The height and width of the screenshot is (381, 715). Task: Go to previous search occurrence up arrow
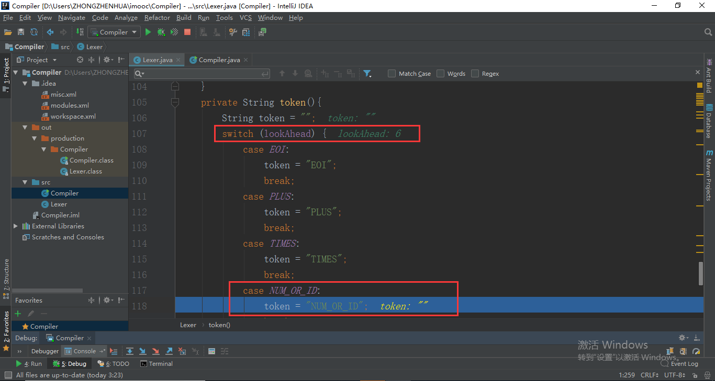282,74
